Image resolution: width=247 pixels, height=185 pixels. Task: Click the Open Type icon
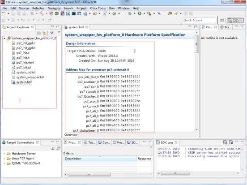170,13
